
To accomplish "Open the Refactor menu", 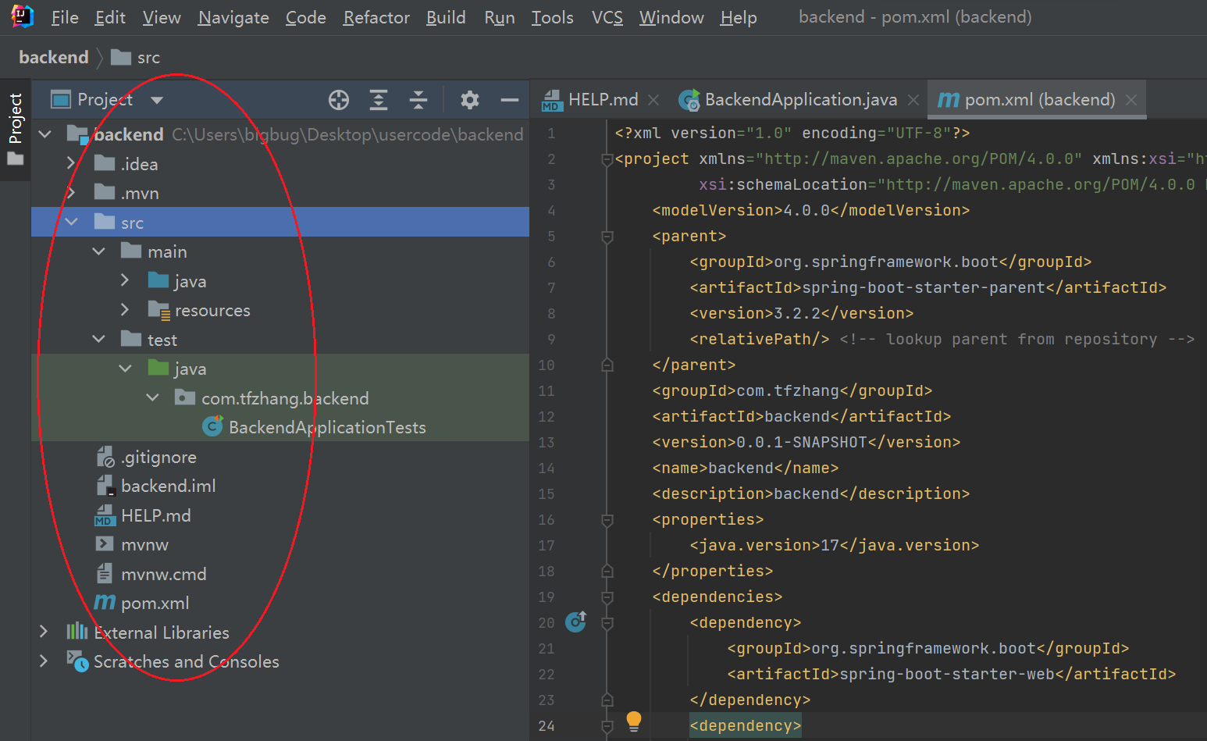I will tap(376, 17).
